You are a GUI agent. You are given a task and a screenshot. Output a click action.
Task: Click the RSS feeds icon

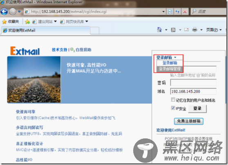pos(173,30)
